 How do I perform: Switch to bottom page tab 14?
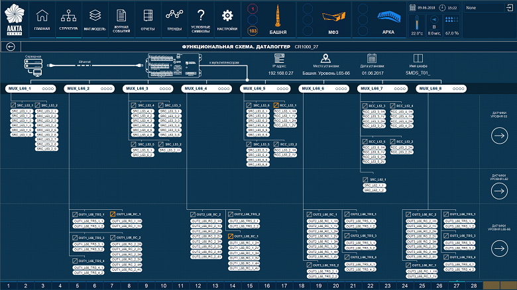coord(233,286)
